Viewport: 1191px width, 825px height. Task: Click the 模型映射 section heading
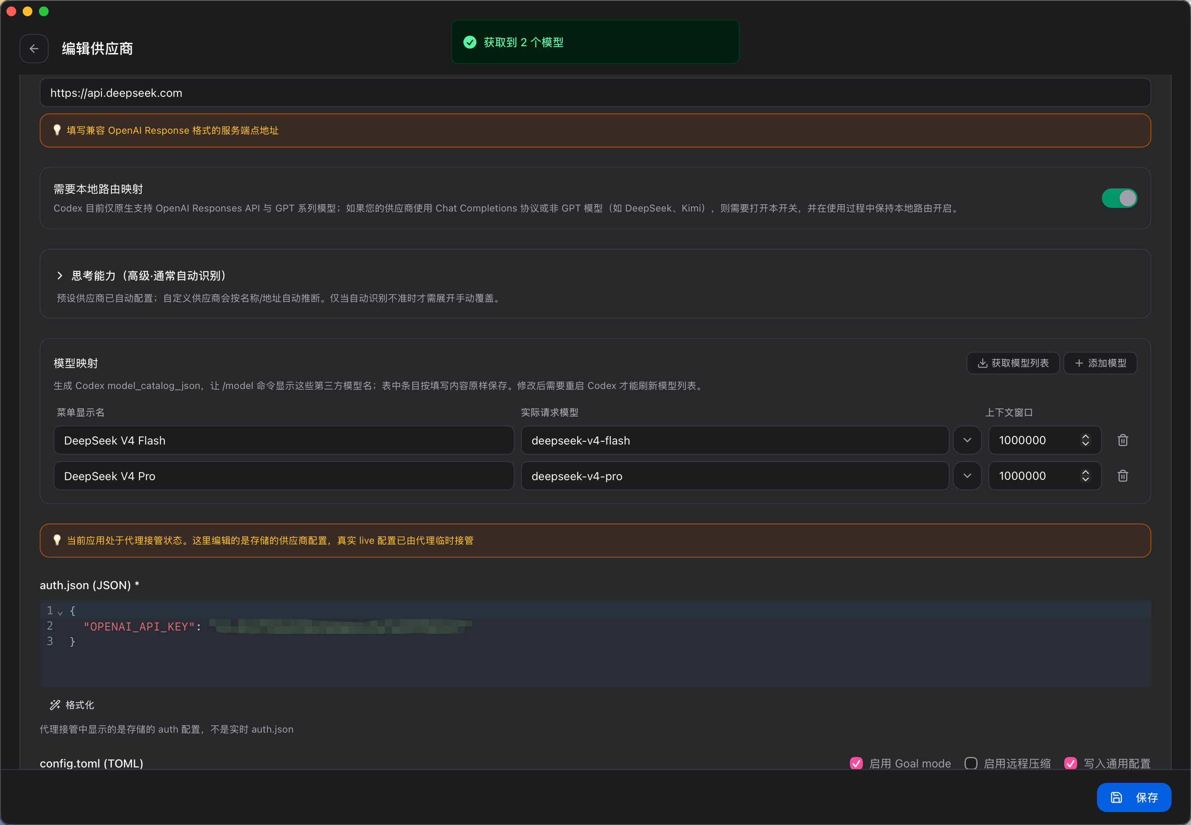[x=76, y=363]
